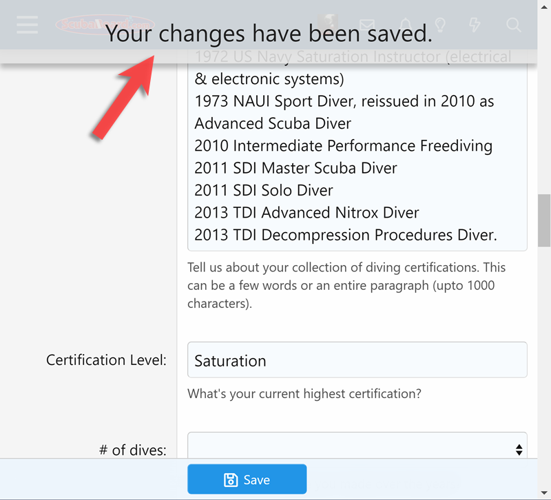Screen dimensions: 551x500
Task: Click inside the diving certifications text area
Action: coord(357,150)
